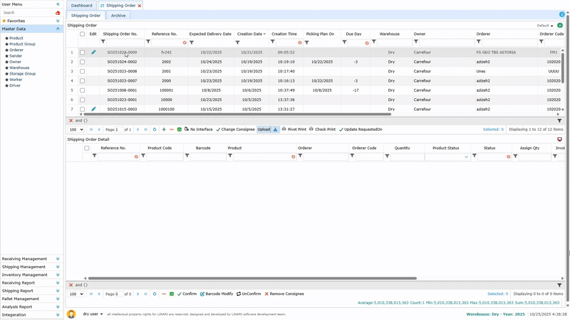Open the Dashboard tab
Viewport: 570px width, 320px height.
click(81, 5)
